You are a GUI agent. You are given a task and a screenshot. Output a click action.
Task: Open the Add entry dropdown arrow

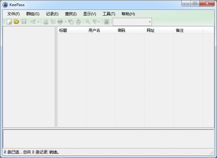[38, 22]
